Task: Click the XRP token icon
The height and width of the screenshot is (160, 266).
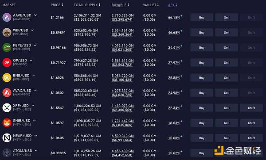Action: [7, 107]
